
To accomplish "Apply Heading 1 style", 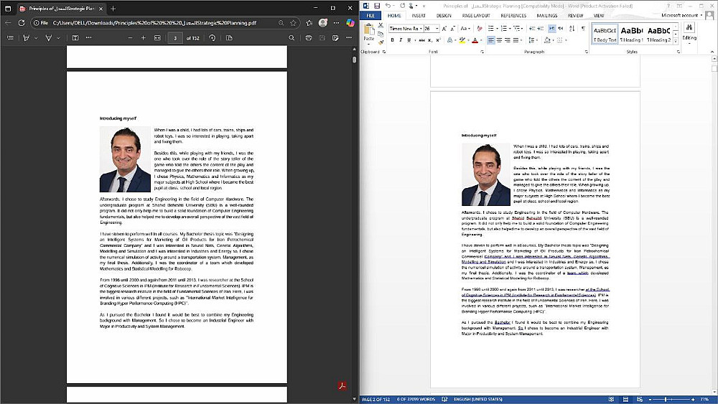I will [x=632, y=34].
